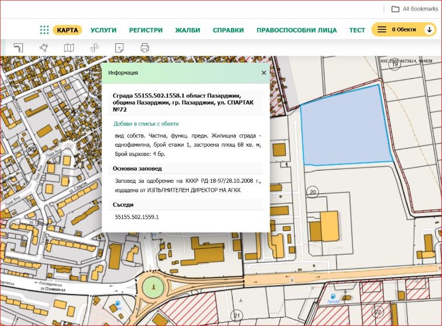Open the ПРАВОСПОСОБНИ ЛИЦА menu
The image size is (442, 326).
point(296,30)
